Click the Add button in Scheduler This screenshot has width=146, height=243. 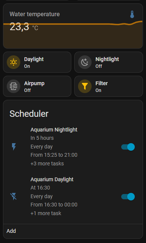pyautogui.click(x=11, y=231)
